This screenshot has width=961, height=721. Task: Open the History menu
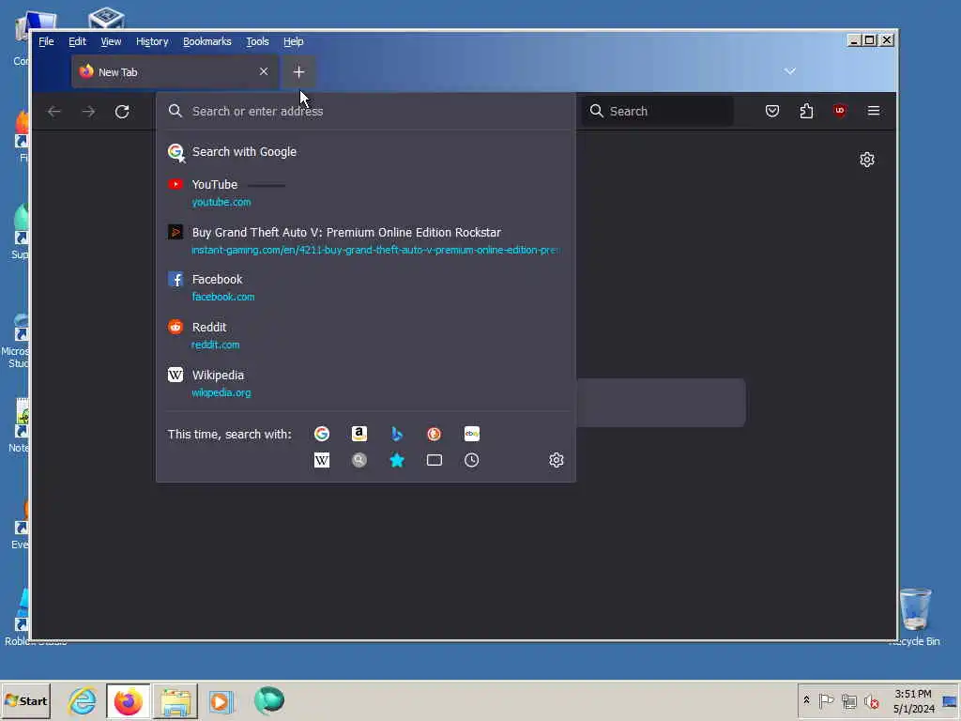point(152,41)
